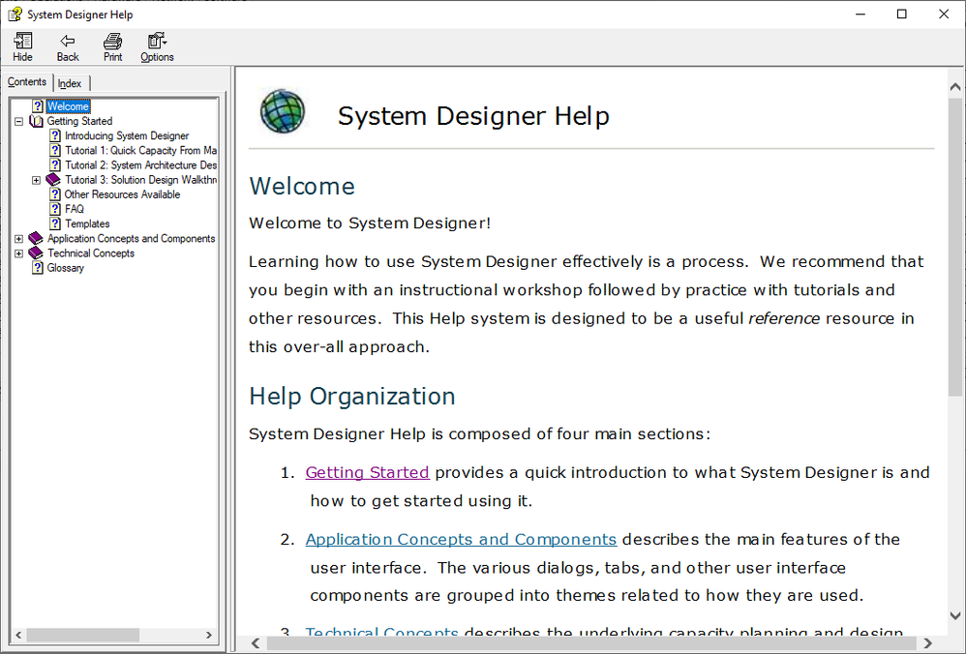Select the Glossary page icon

pos(37,268)
